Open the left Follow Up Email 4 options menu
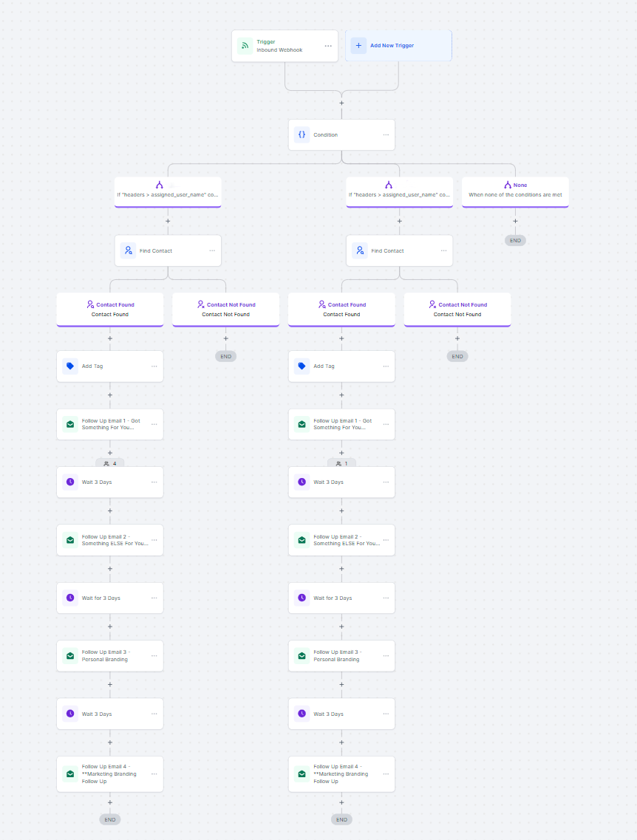The height and width of the screenshot is (840, 637). point(154,774)
